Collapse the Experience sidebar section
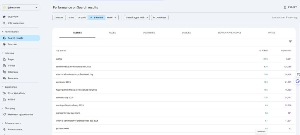Image resolution: width=300 pixels, height=135 pixels. click(x=3, y=87)
